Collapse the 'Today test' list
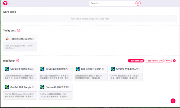Viewport: 180px width, 108px height. (19, 31)
